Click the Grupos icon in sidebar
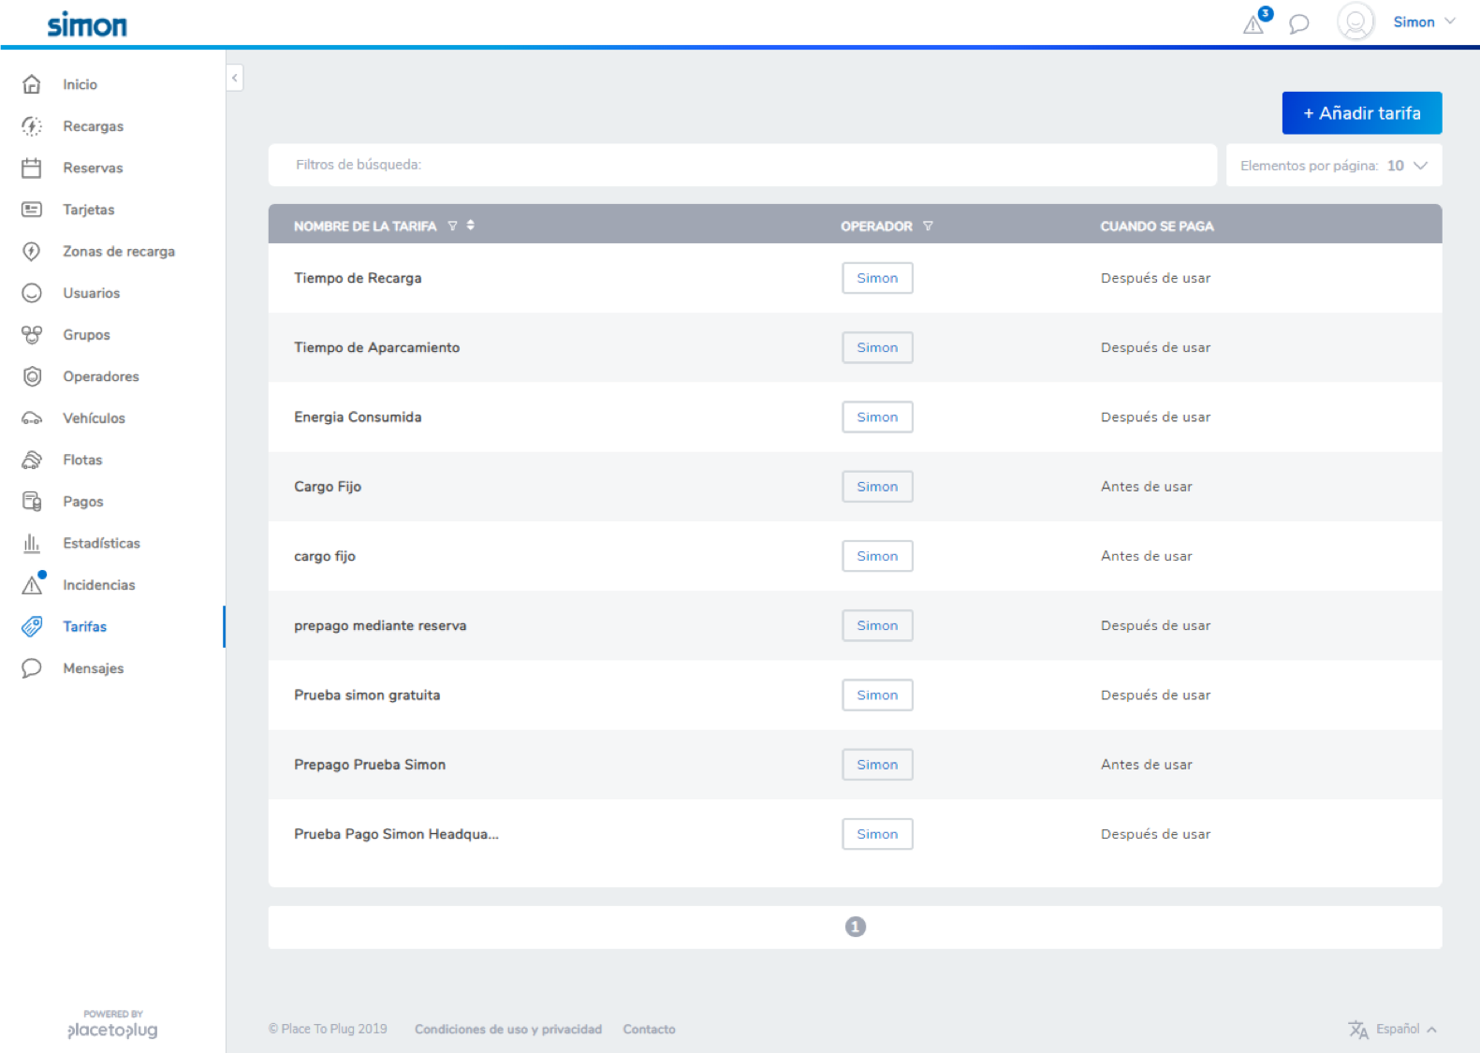The height and width of the screenshot is (1053, 1480). click(32, 335)
